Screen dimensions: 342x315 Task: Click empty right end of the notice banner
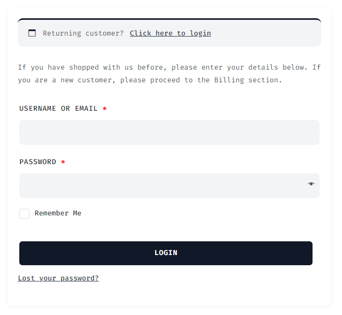[x=285, y=34]
